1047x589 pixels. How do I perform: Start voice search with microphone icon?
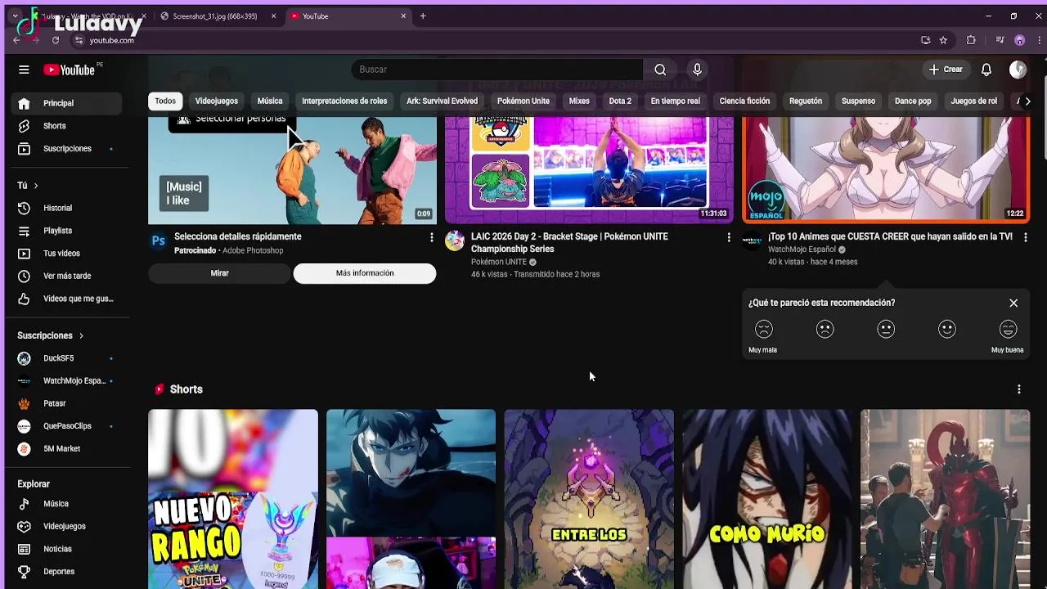tap(697, 70)
